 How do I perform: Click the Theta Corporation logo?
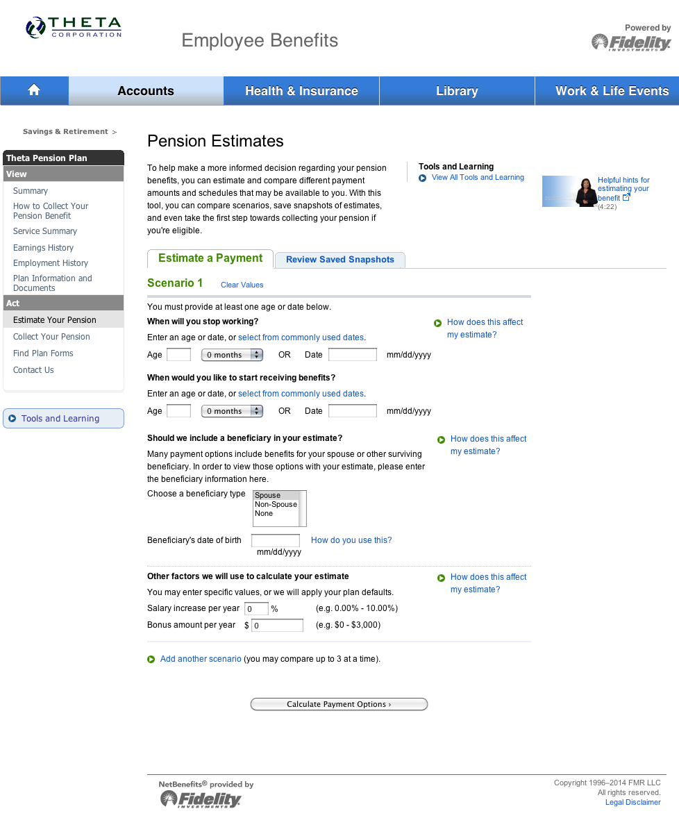[74, 28]
